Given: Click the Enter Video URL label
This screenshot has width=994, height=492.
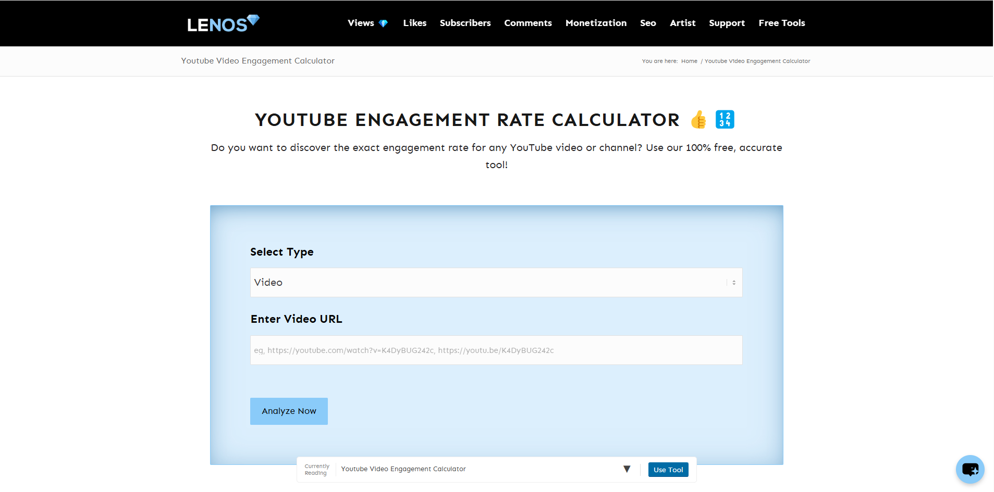Looking at the screenshot, I should click(297, 319).
